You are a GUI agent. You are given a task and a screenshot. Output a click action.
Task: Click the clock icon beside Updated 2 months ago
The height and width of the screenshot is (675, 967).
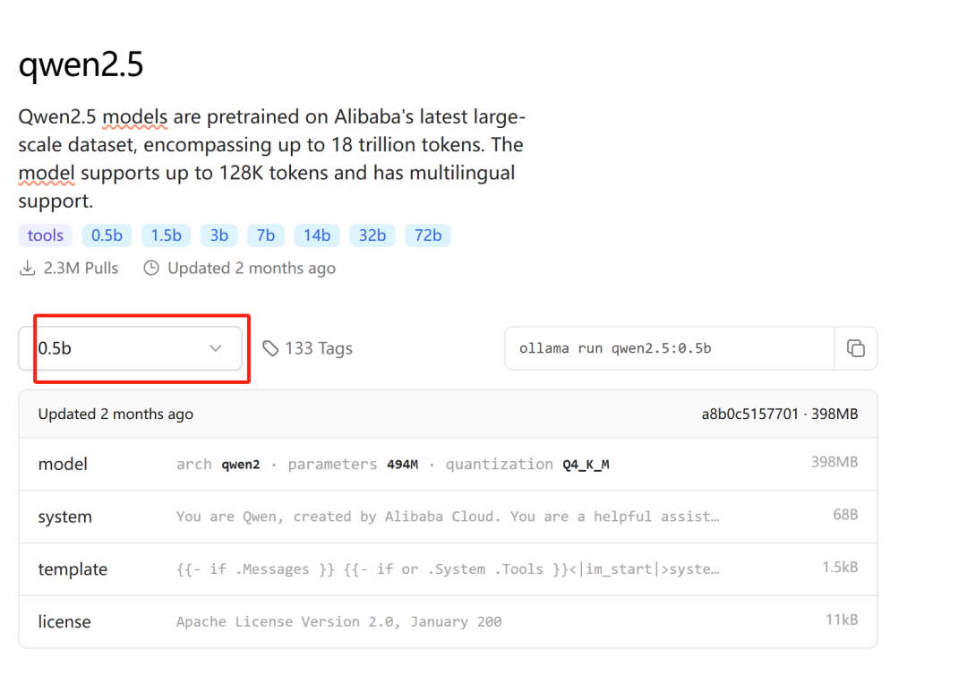[x=151, y=269]
